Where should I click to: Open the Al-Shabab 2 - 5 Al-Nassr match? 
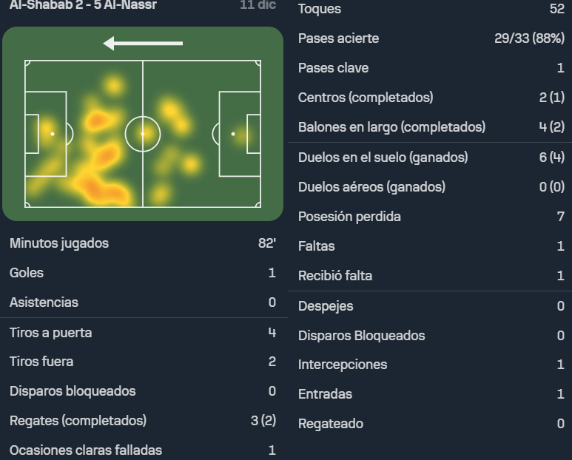point(83,5)
